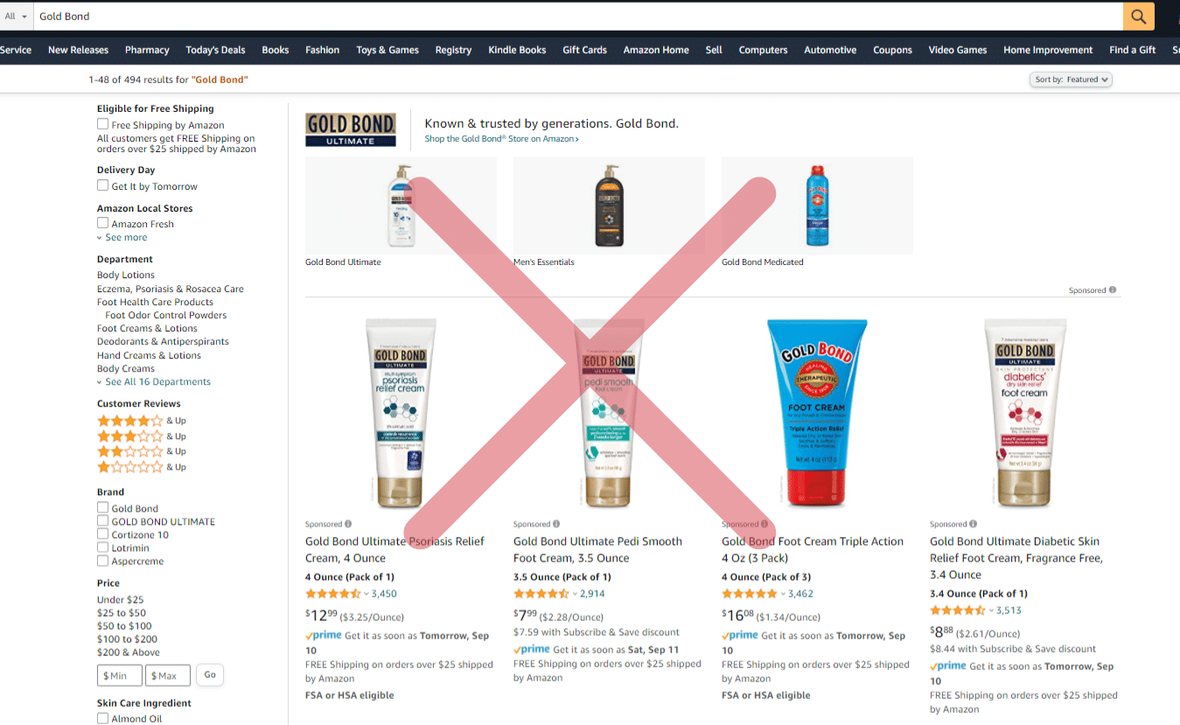Tick the Cortizone 10 brand checkbox
Viewport: 1180px width, 725px height.
(102, 534)
